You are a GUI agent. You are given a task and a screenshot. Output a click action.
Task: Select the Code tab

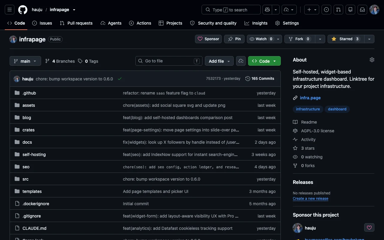coord(16,23)
